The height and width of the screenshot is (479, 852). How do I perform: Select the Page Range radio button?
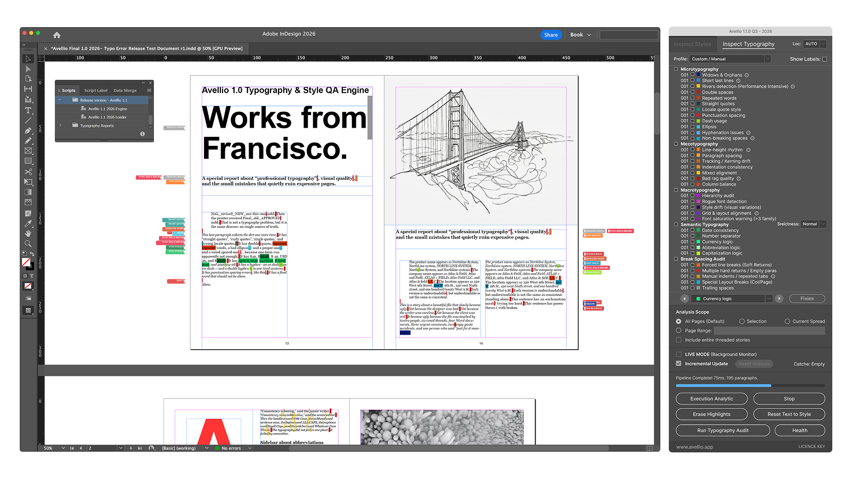[x=678, y=331]
